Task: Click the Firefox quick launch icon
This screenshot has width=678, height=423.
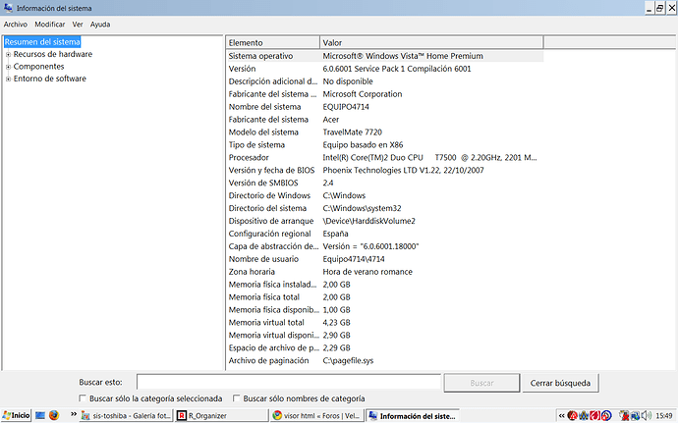Action: pyautogui.click(x=54, y=415)
